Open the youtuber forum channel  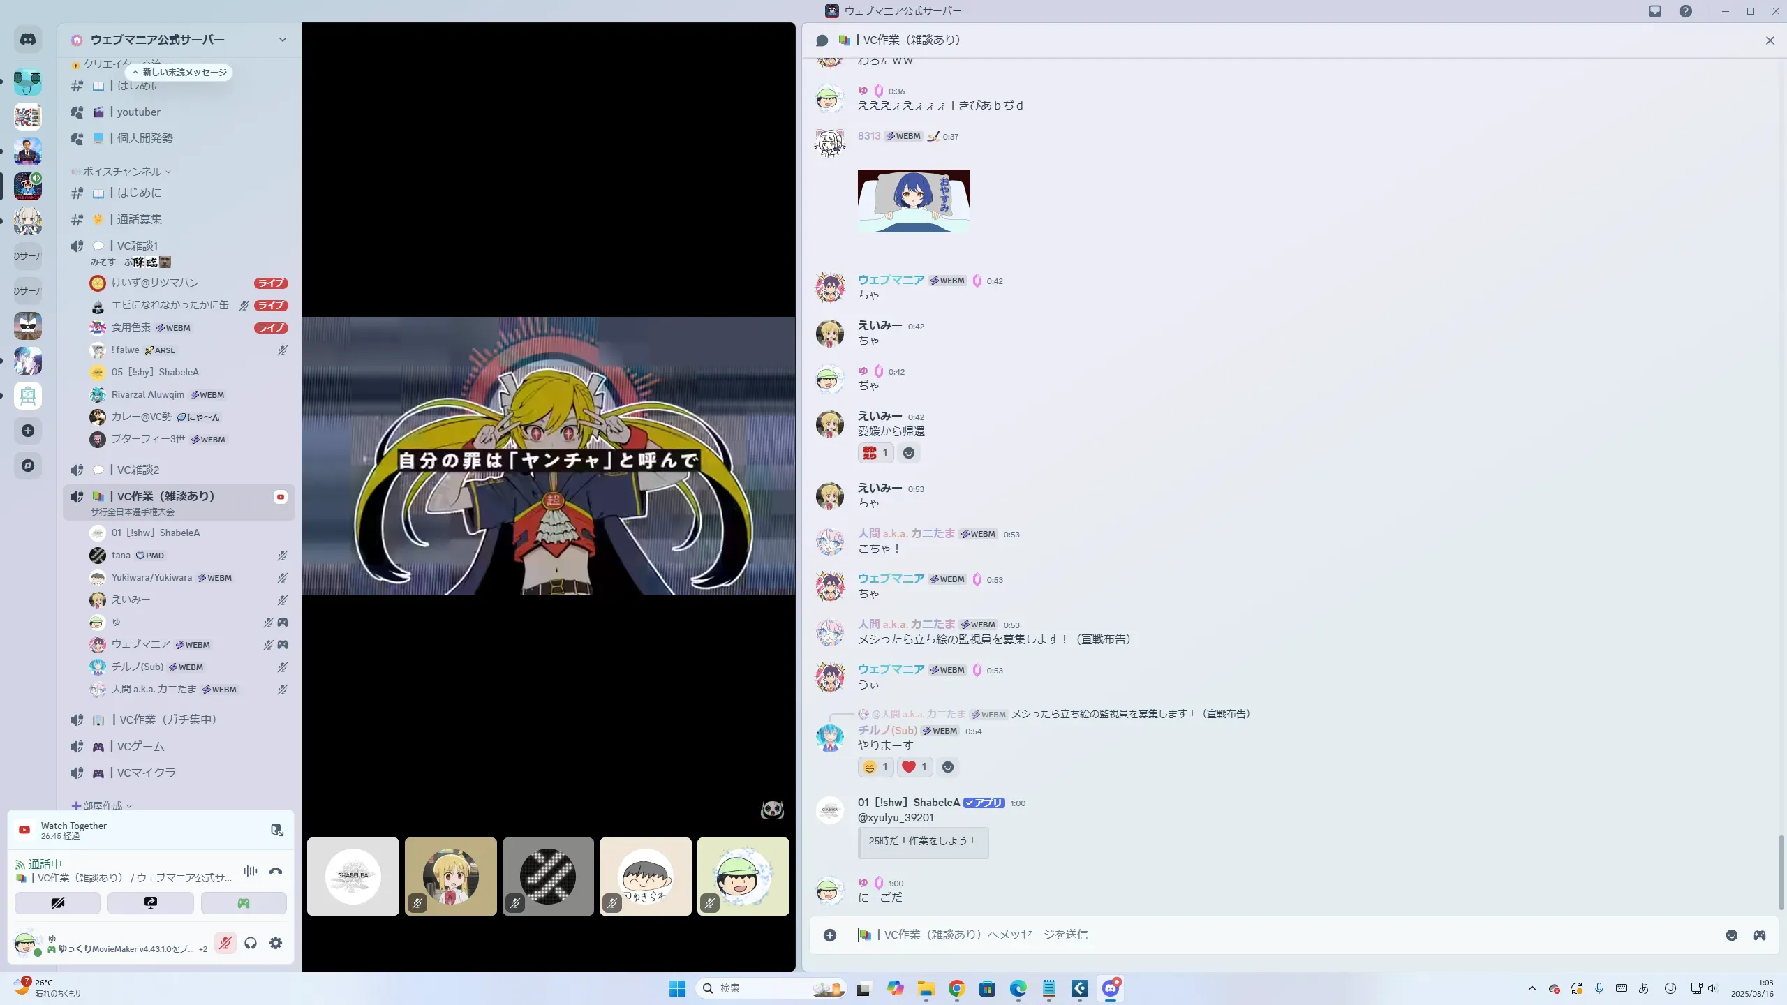tap(138, 112)
